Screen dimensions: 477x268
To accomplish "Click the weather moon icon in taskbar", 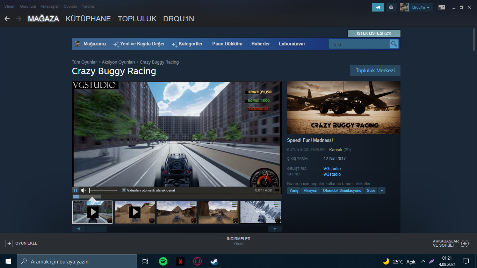I will click(386, 261).
